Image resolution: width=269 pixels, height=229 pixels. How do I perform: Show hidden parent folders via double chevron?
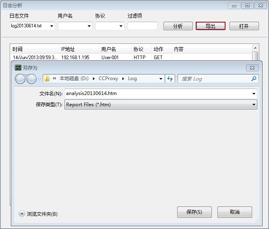click(x=54, y=78)
